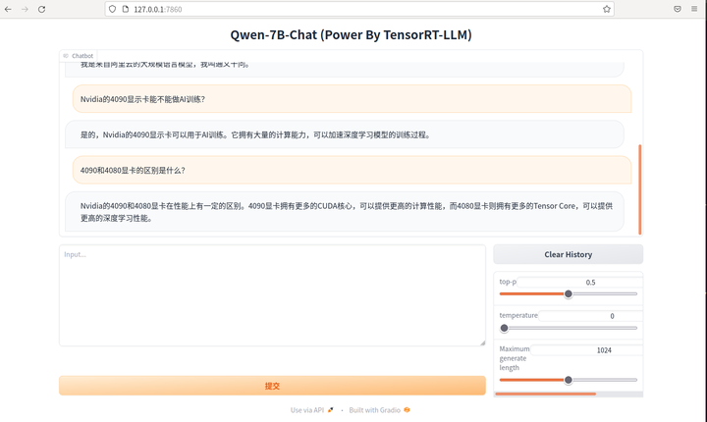The width and height of the screenshot is (707, 422).
Task: Open the Use via API link
Action: [311, 410]
